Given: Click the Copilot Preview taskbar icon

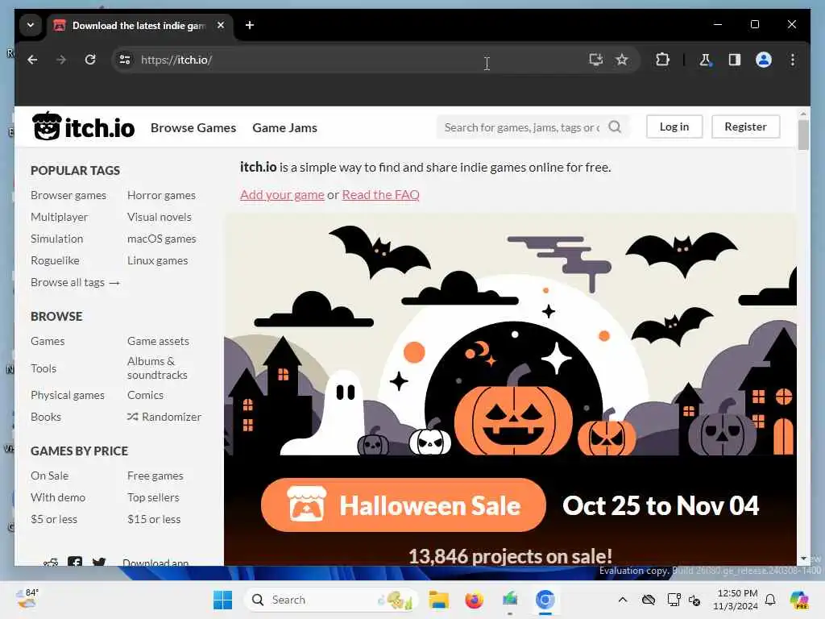Looking at the screenshot, I should (x=798, y=600).
